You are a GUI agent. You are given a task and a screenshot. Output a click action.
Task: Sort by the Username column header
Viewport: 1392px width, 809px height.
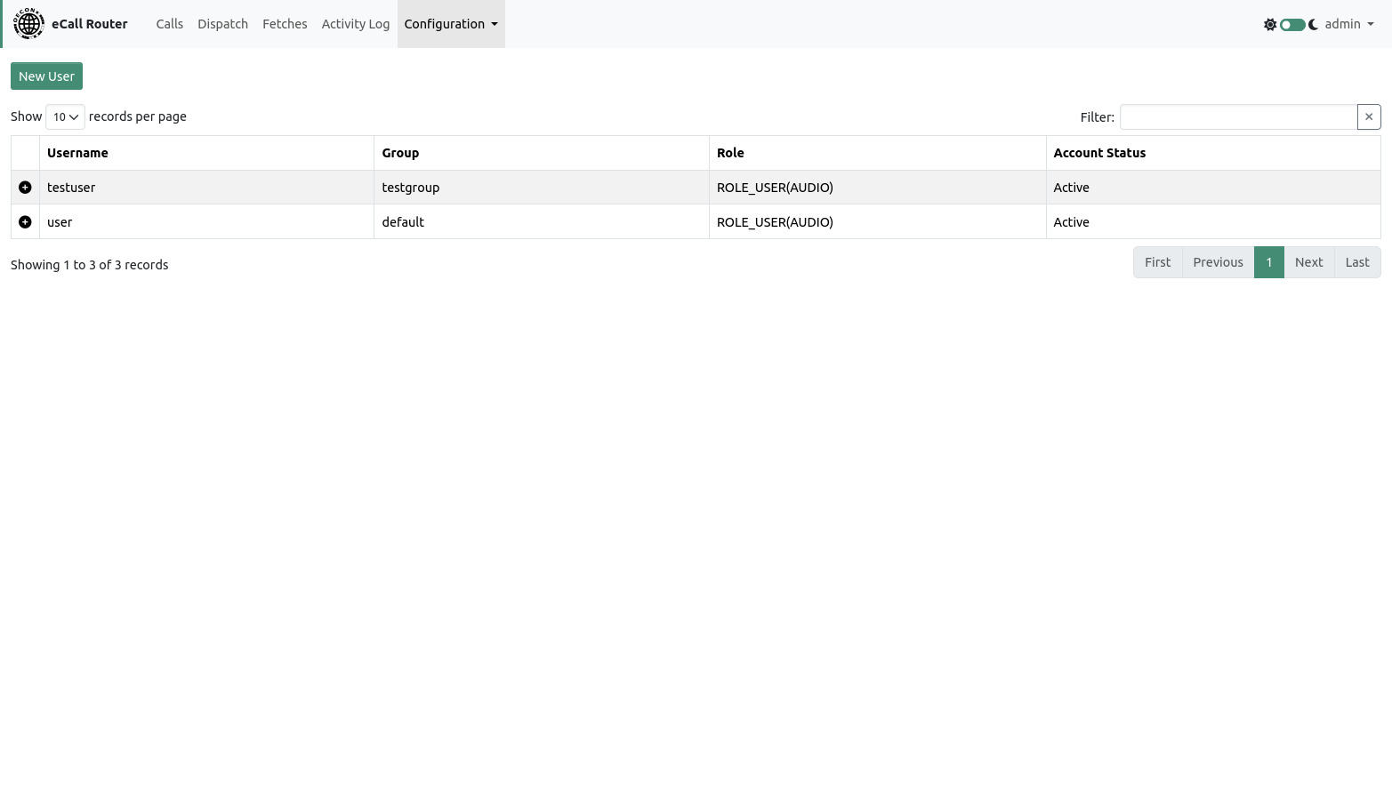pyautogui.click(x=77, y=153)
